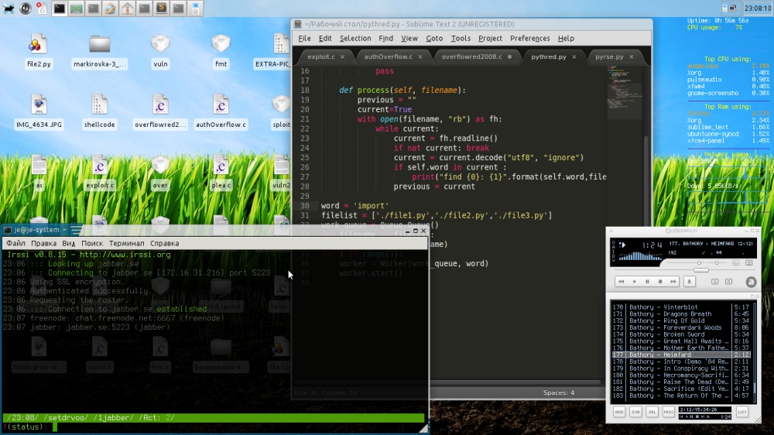Click the SUB playlist button
The width and height of the screenshot is (774, 435).
tap(635, 412)
